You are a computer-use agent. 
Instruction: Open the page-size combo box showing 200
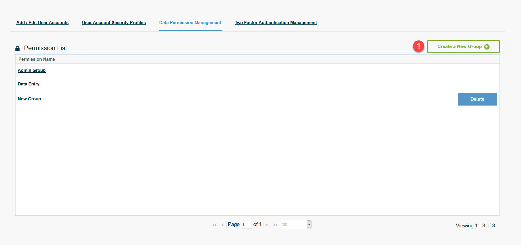tap(292, 225)
